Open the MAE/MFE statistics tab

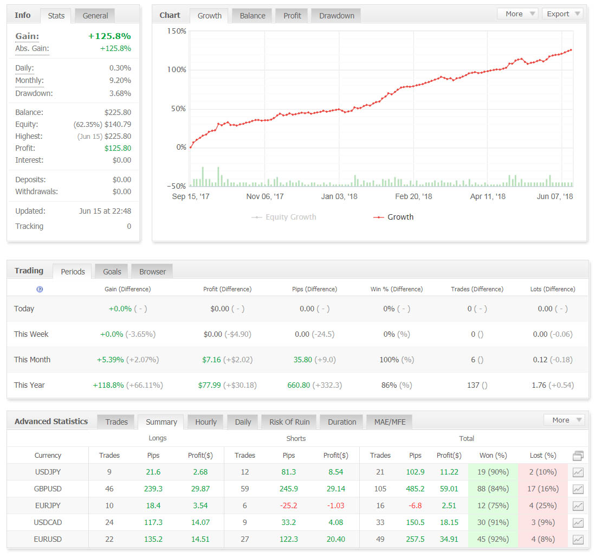(x=390, y=422)
